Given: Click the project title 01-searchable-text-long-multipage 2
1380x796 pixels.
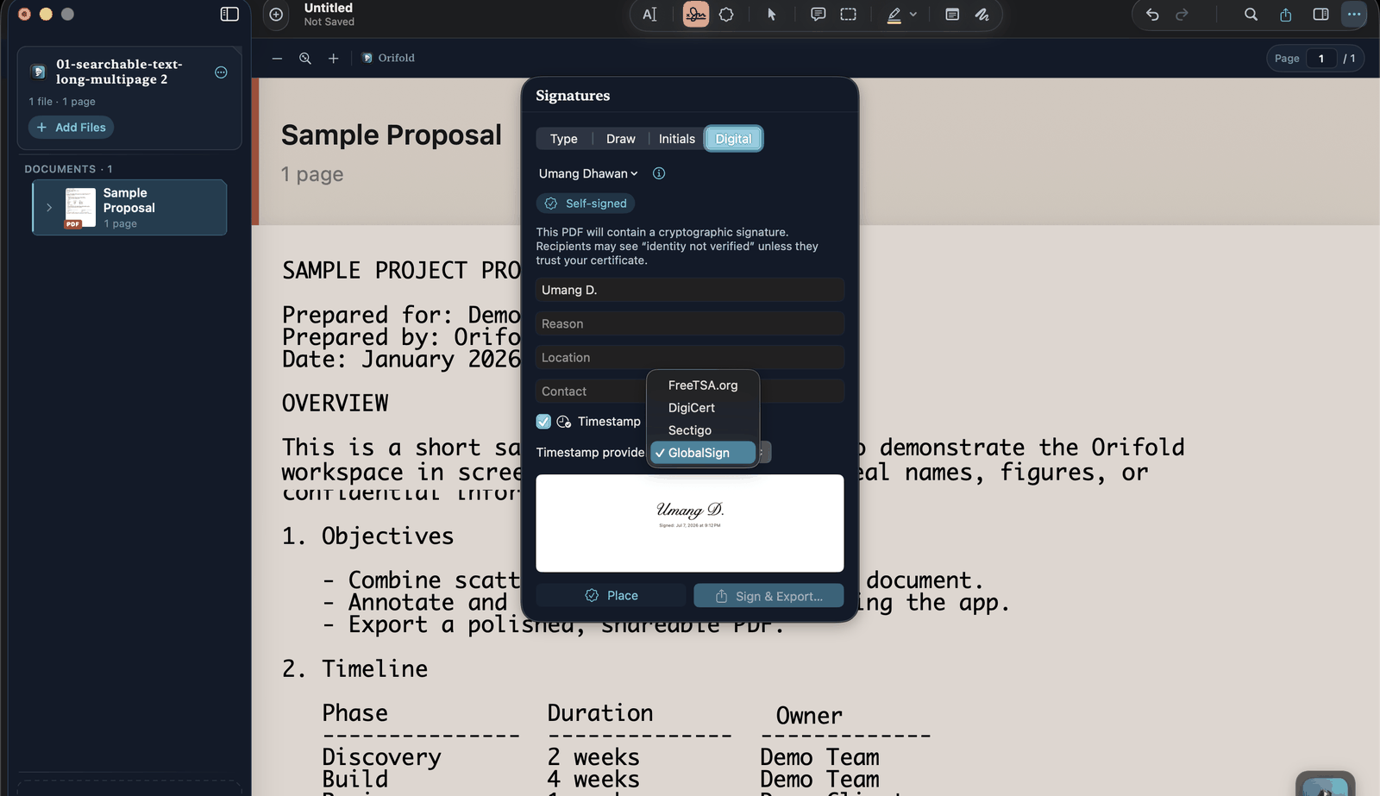Looking at the screenshot, I should pos(119,72).
